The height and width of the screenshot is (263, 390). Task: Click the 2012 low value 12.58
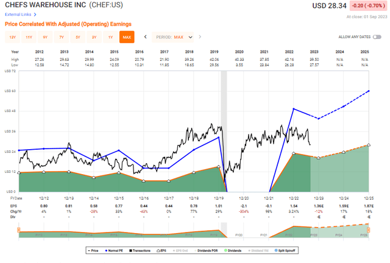[39, 65]
